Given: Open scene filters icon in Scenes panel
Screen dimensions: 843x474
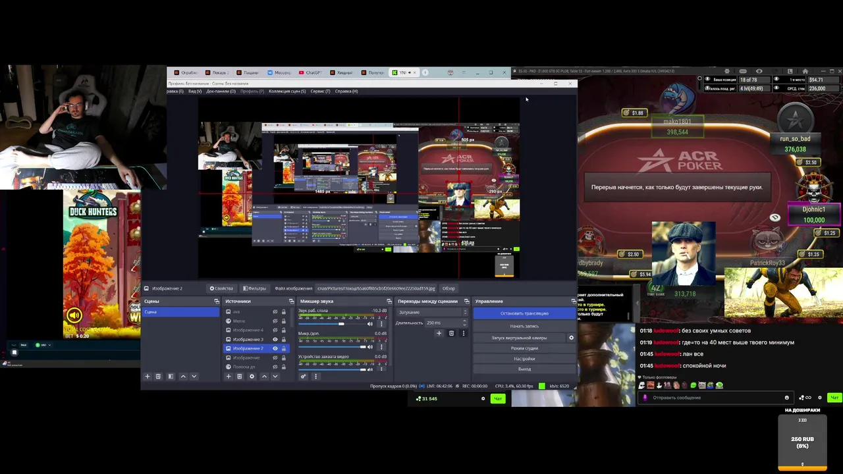Looking at the screenshot, I should pyautogui.click(x=171, y=377).
